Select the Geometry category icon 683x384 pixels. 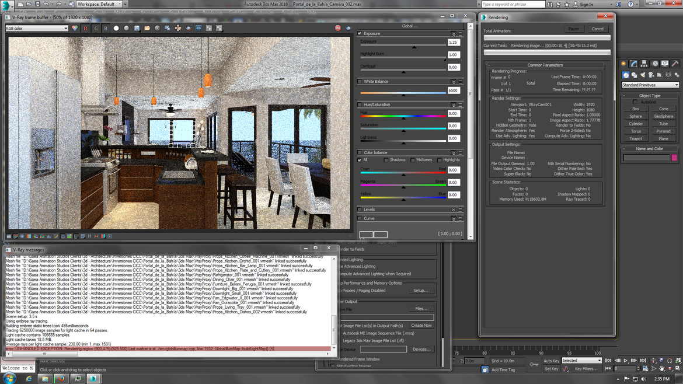(x=626, y=75)
